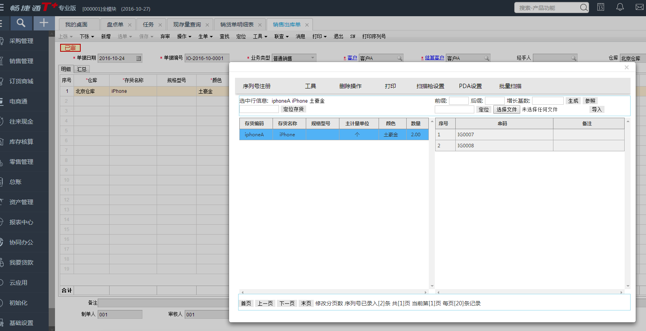This screenshot has width=646, height=331.
Task: Click the search magnifier icon in the sidebar header
Action: tap(21, 23)
